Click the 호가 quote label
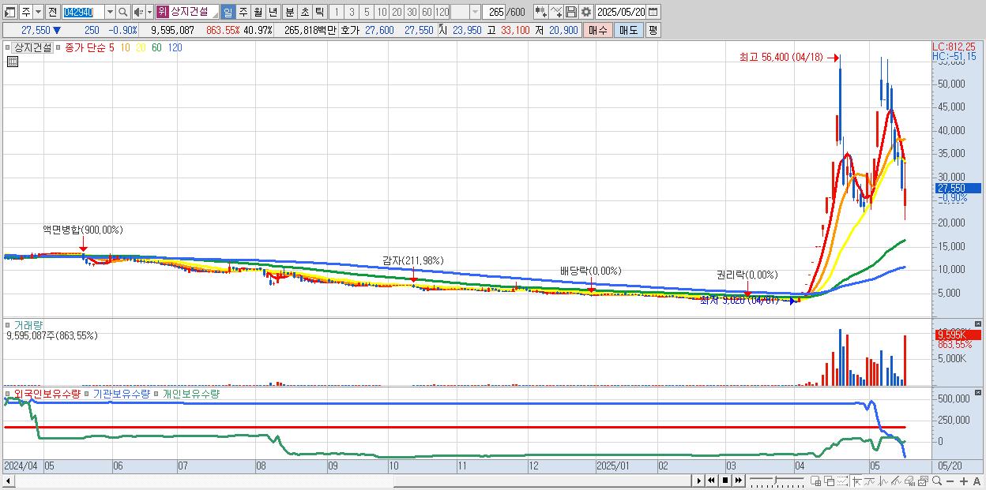This screenshot has height=490, width=986. pos(350,30)
